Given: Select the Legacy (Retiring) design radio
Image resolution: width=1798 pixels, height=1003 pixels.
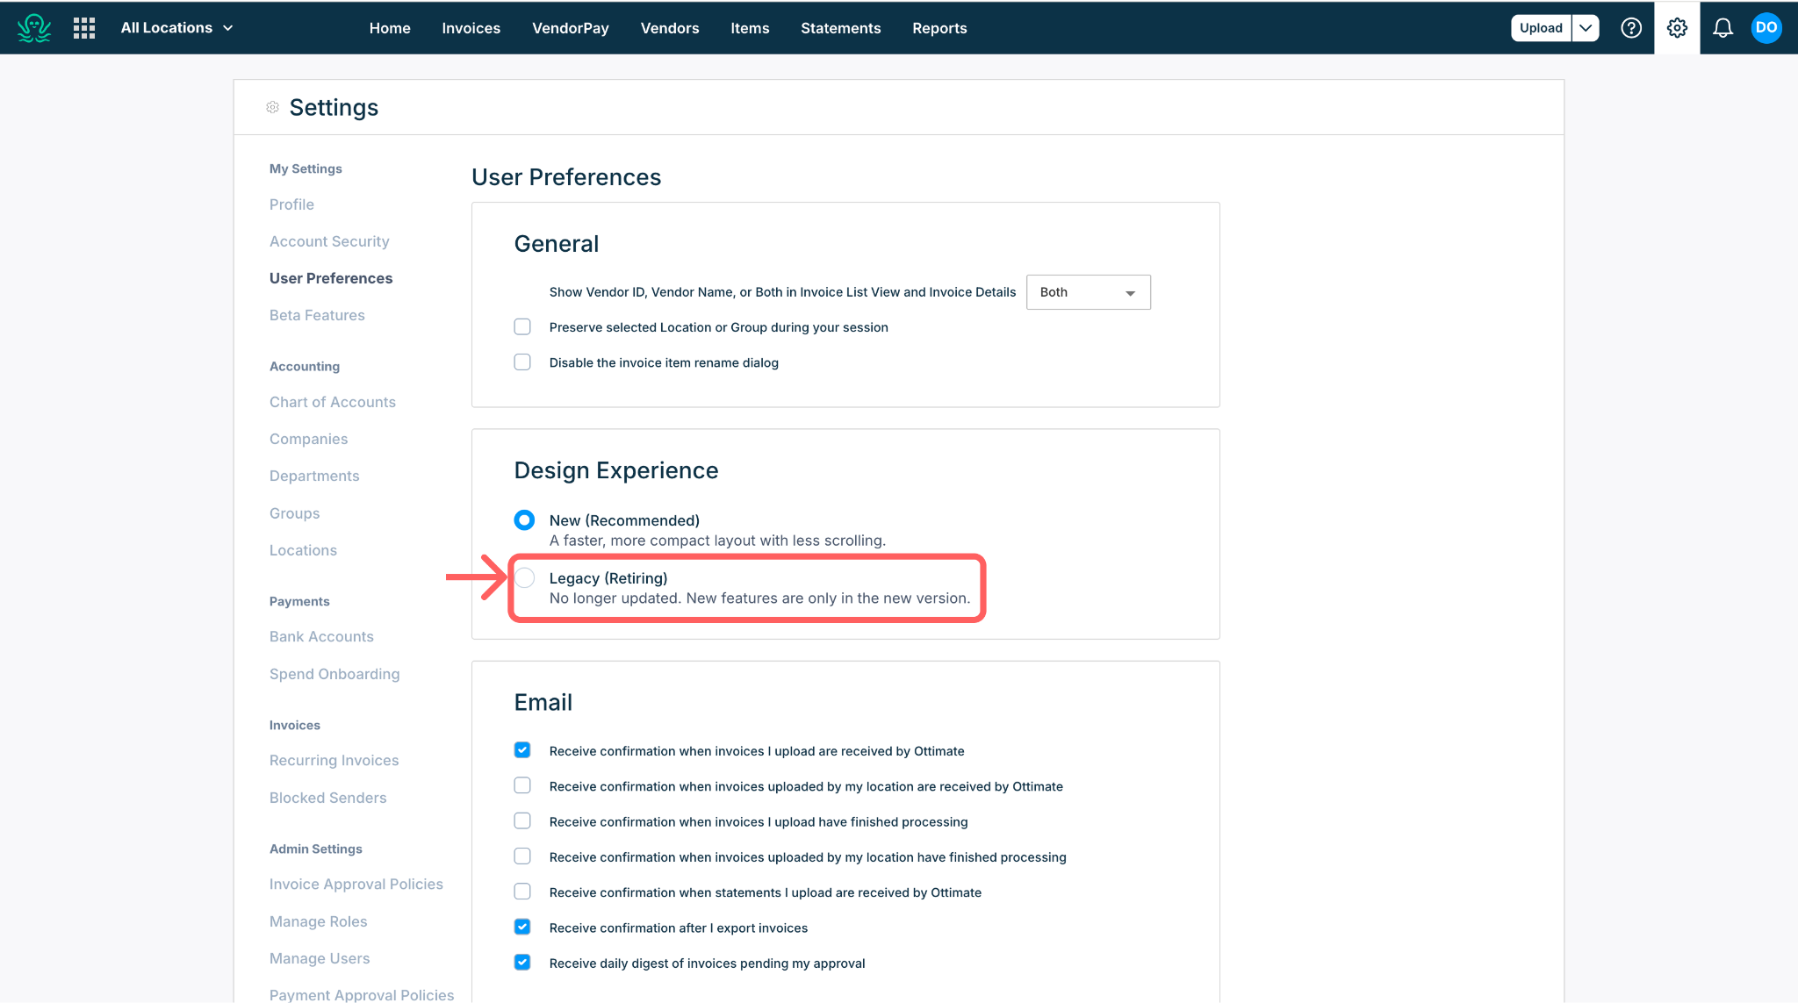Looking at the screenshot, I should coord(524,577).
